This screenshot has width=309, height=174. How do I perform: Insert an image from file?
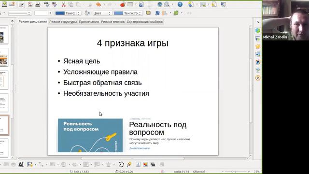tap(145, 164)
